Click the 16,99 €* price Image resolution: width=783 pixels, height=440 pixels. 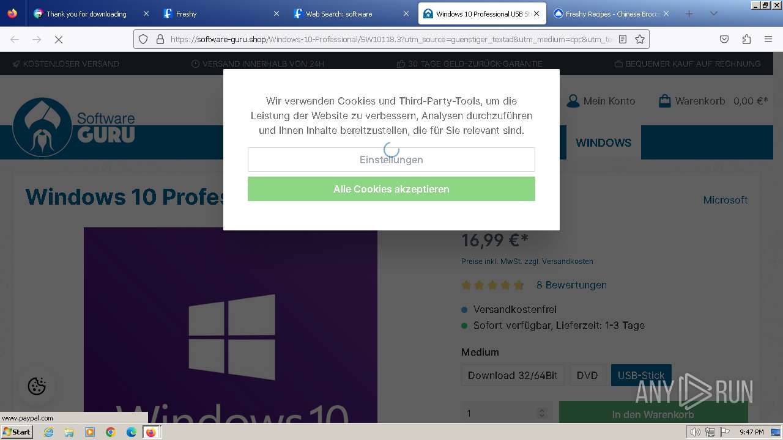click(495, 240)
